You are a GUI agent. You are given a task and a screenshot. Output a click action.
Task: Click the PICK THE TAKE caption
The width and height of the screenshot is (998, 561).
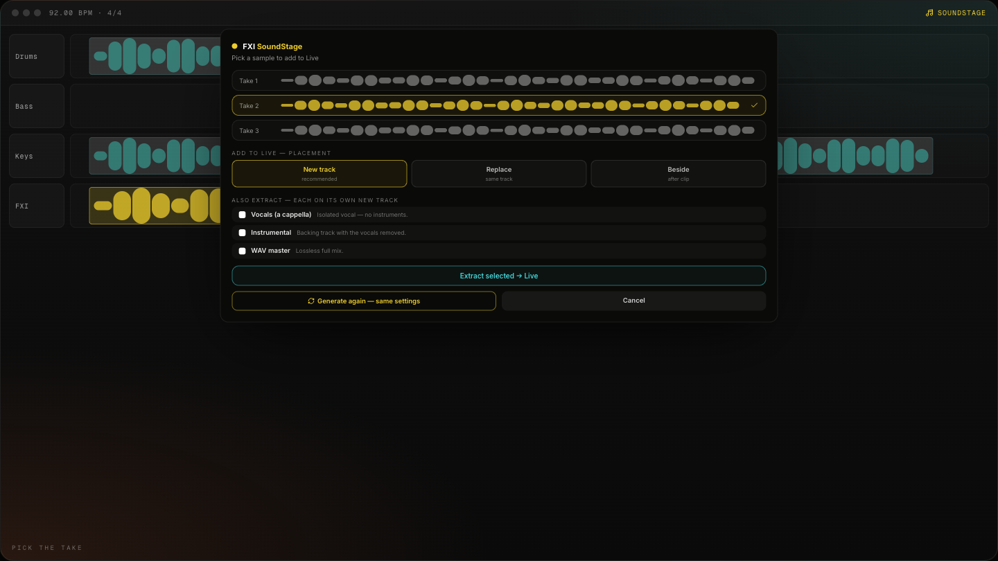pyautogui.click(x=47, y=548)
